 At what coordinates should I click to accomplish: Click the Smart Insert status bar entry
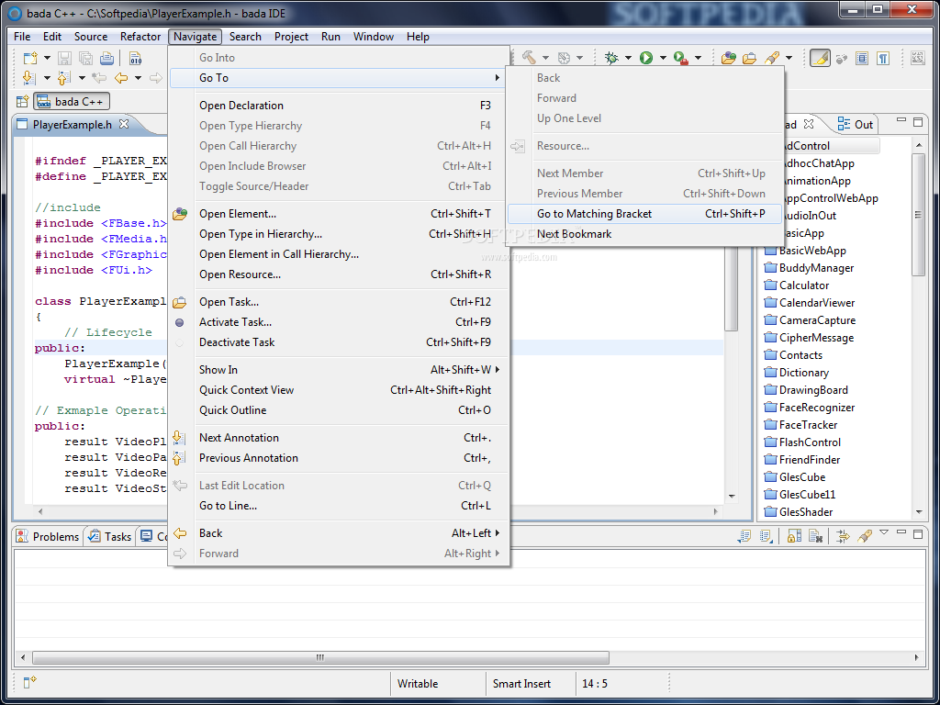point(521,683)
